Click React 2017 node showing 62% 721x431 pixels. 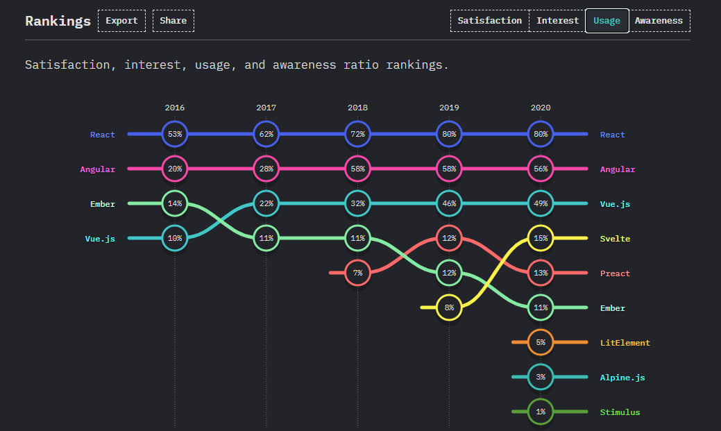[266, 134]
